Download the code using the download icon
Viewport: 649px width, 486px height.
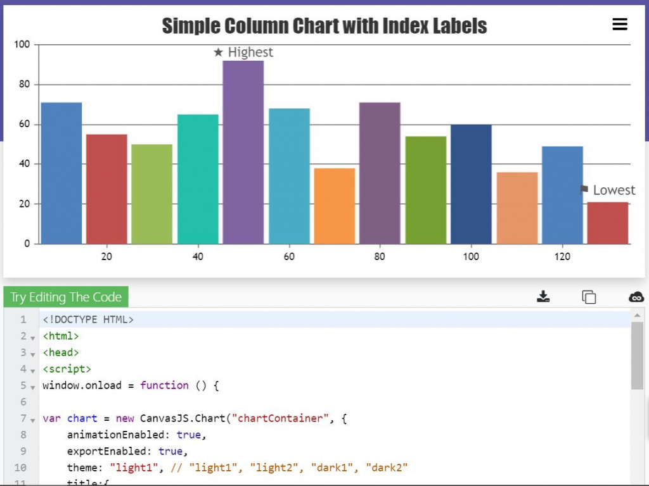(x=543, y=297)
